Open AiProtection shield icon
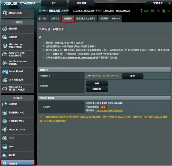 [5, 46]
